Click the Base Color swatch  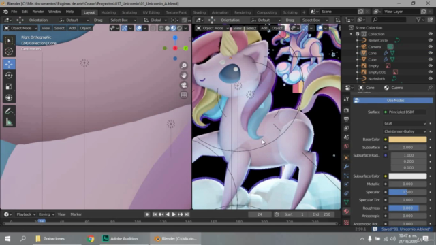pos(407,140)
